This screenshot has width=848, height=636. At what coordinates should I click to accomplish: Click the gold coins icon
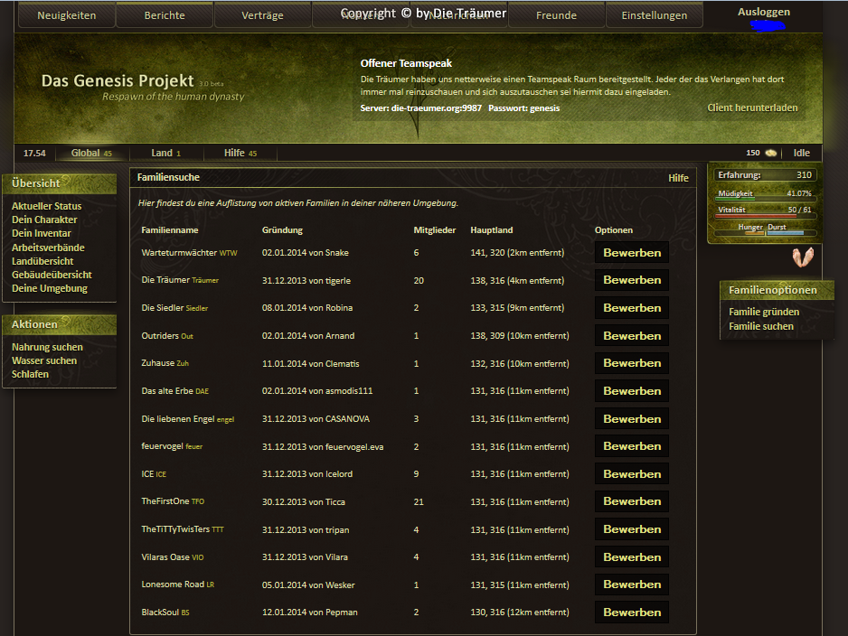tap(770, 153)
